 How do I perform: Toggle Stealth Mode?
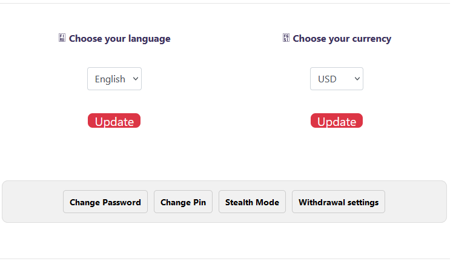[x=252, y=202]
